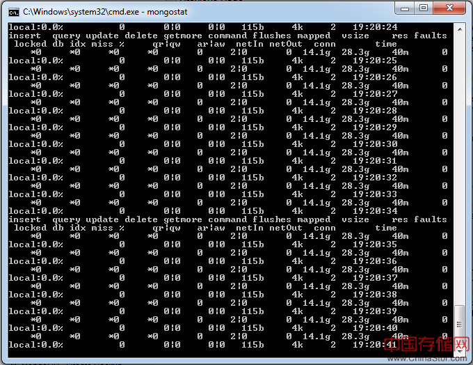This screenshot has height=365, width=473.
Task: Click the timestamp 19:20:27
Action: 375,94
